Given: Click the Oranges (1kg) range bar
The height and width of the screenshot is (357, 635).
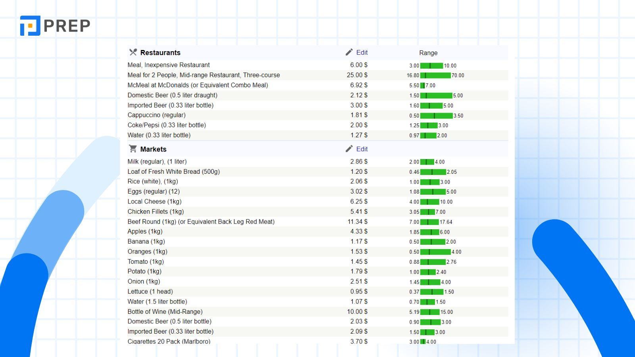Looking at the screenshot, I should [435, 251].
